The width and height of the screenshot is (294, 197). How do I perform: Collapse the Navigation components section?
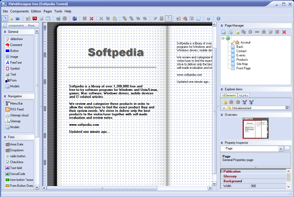pyautogui.click(x=5, y=96)
